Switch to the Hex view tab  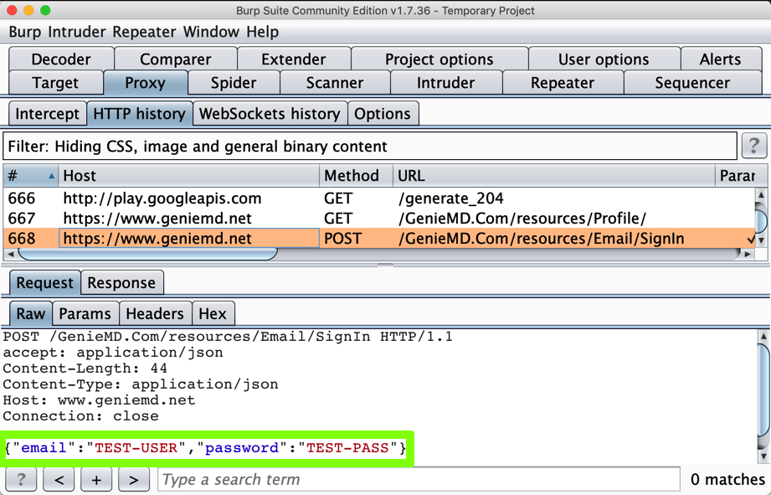213,313
